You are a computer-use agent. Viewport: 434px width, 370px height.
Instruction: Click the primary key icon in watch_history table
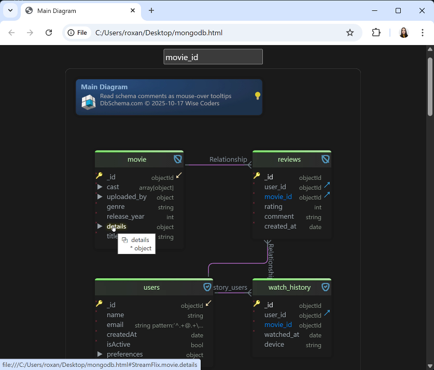[257, 303]
